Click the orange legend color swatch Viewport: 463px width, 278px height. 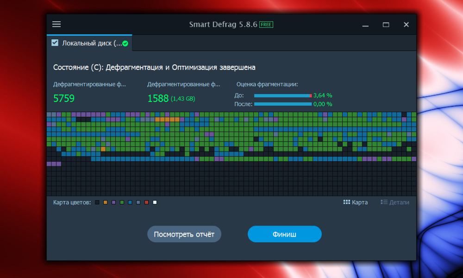pyautogui.click(x=106, y=202)
